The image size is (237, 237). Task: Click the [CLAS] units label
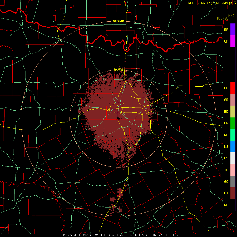point(223,18)
